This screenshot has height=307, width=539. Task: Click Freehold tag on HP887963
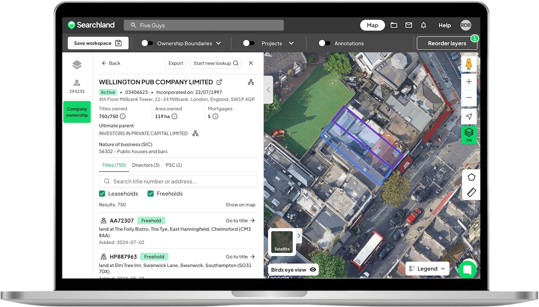click(x=154, y=257)
